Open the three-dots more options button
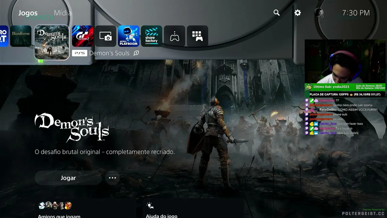Viewport: 387px width, 218px height. (112, 178)
